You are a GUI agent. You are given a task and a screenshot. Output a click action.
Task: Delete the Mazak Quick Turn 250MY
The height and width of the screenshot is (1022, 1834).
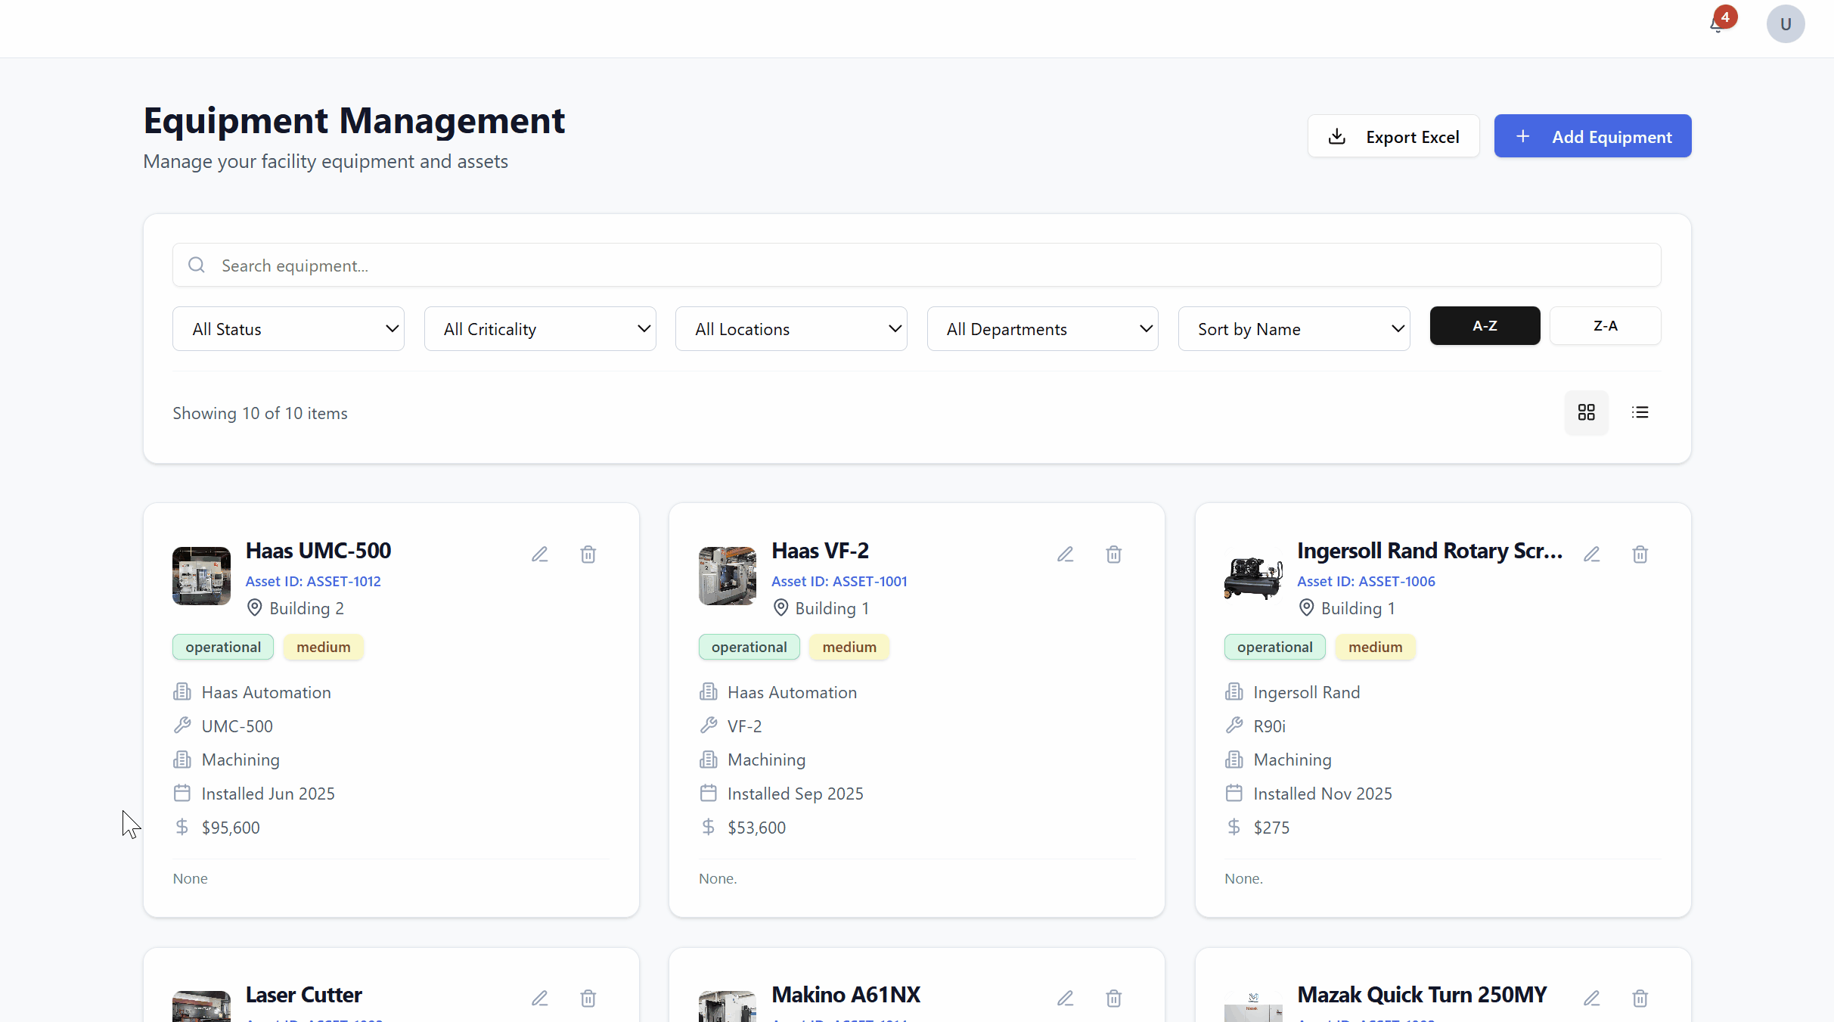(x=1640, y=998)
